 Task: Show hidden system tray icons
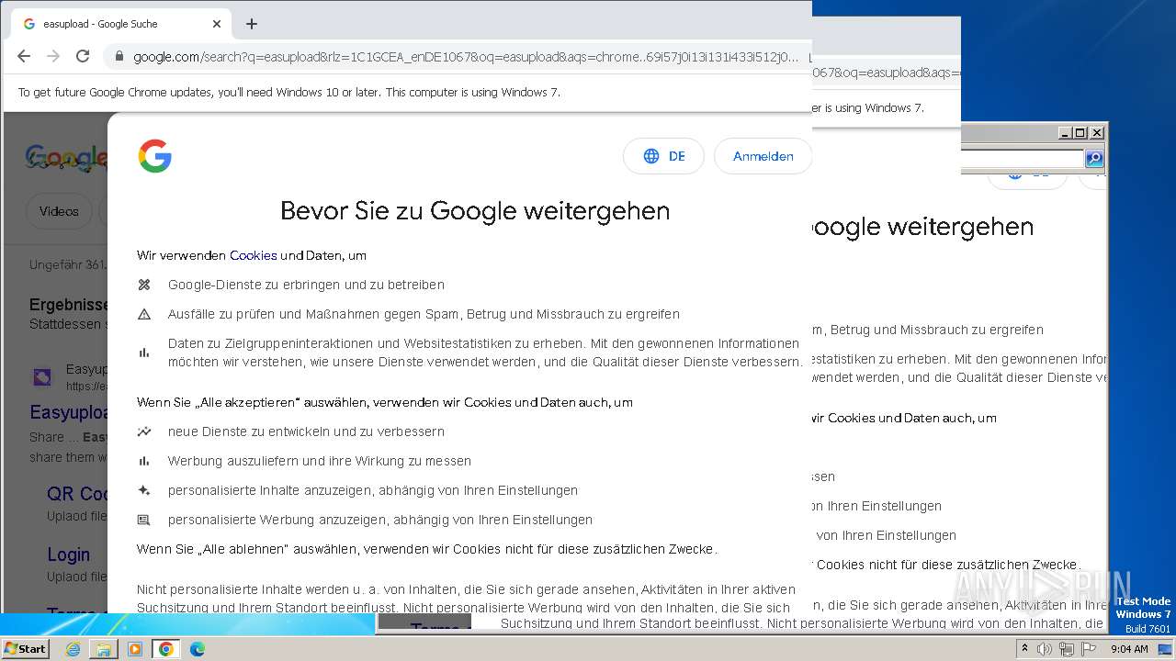point(1024,649)
